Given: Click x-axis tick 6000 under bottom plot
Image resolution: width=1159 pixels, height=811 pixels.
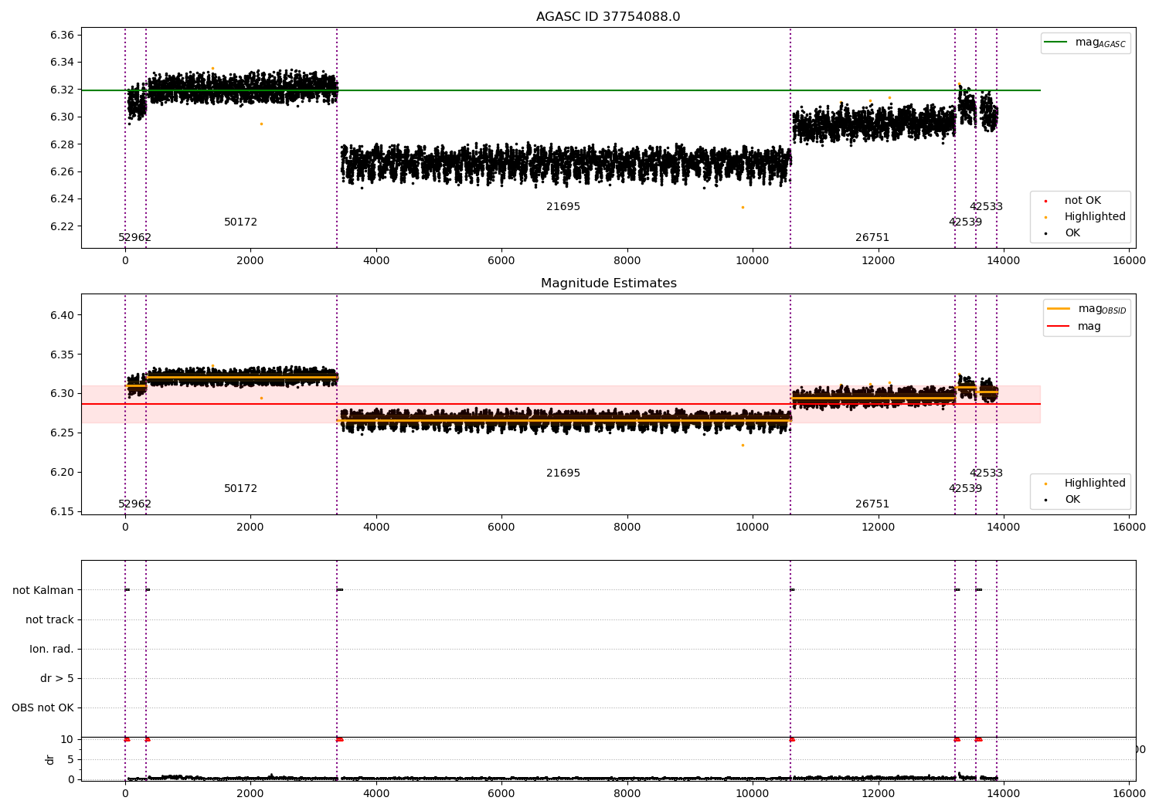Looking at the screenshot, I should coord(501,794).
